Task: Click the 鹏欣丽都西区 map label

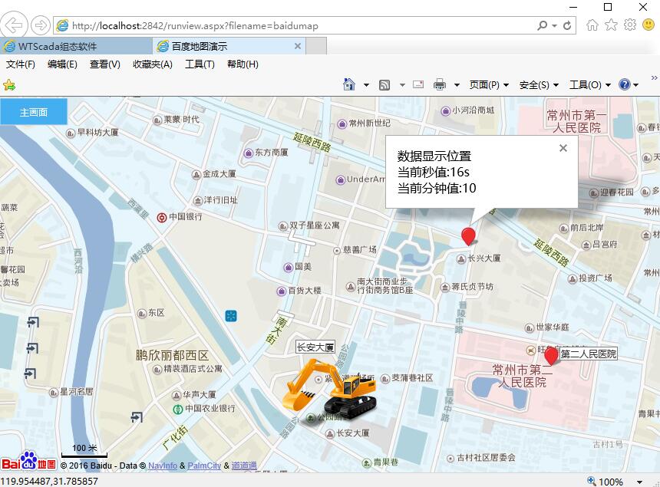Action: click(172, 355)
